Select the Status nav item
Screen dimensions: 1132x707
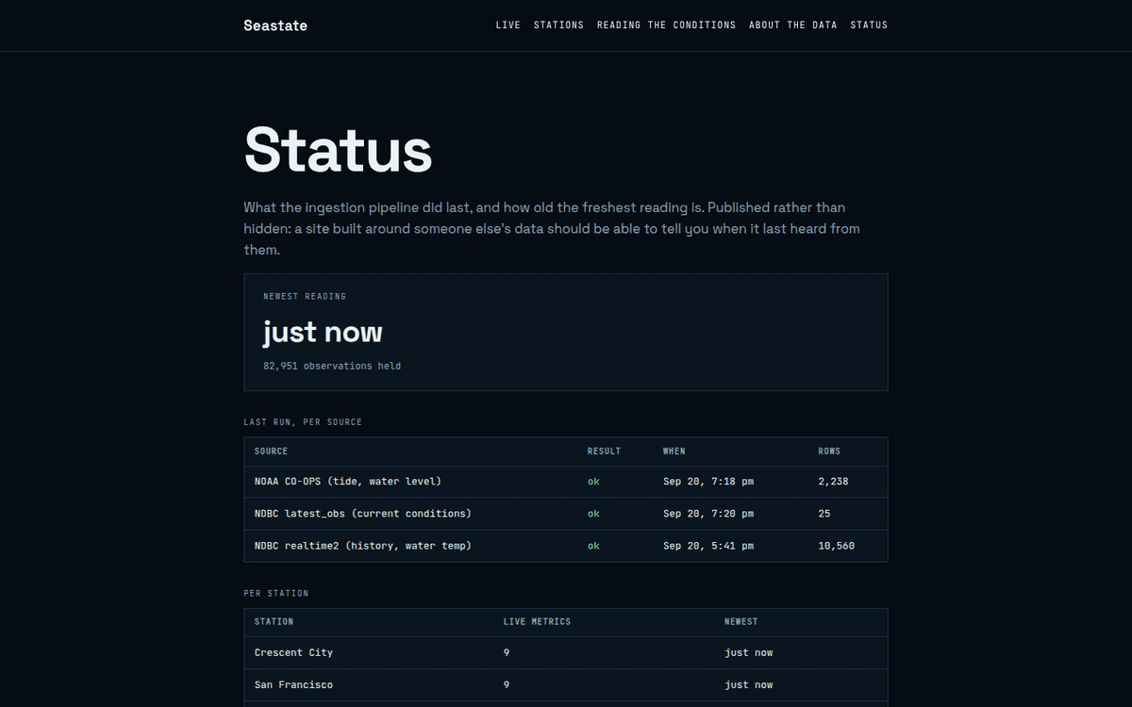click(x=869, y=25)
